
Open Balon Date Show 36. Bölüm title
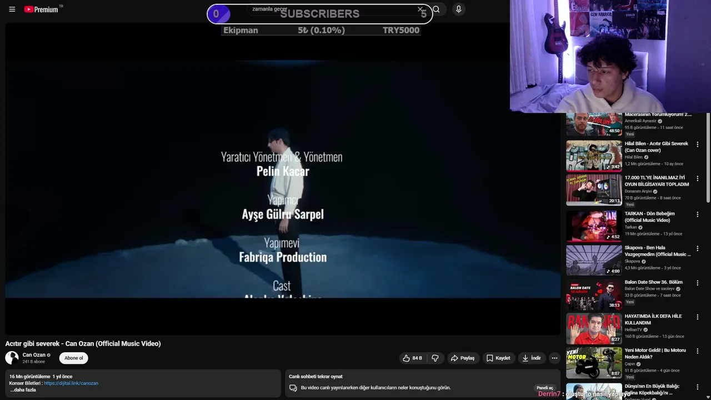pyautogui.click(x=653, y=282)
